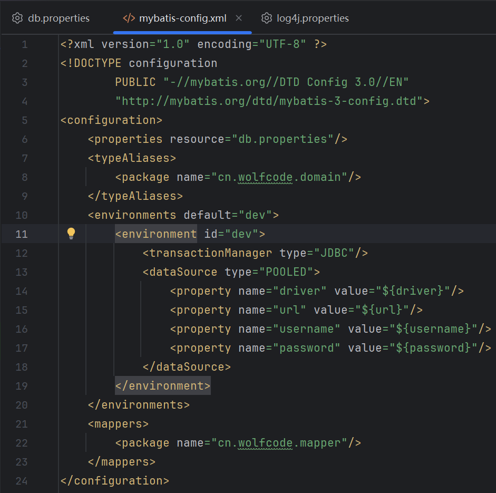Click the ${driver} property value
The width and height of the screenshot is (496, 493).
tap(413, 291)
